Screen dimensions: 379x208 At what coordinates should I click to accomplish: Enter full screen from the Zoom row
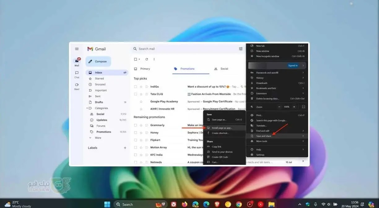(303, 107)
